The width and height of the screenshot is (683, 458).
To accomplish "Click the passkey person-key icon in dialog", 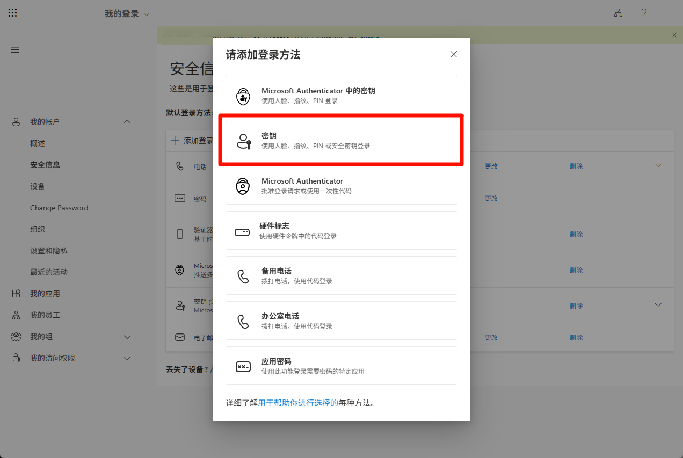I will tap(244, 141).
